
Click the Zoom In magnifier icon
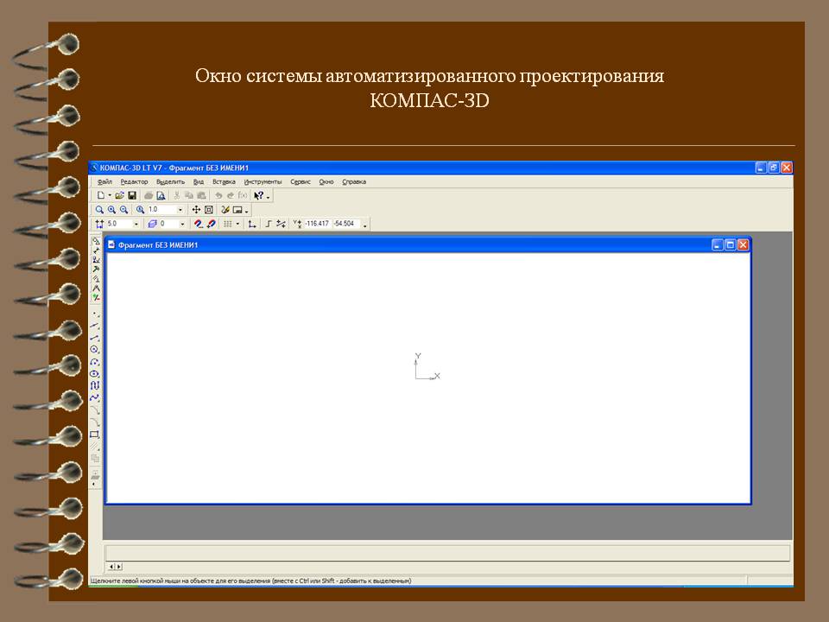click(111, 210)
